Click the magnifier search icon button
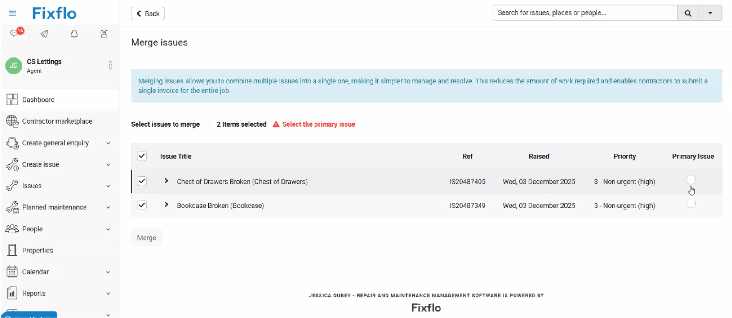The height and width of the screenshot is (318, 732). (x=688, y=13)
